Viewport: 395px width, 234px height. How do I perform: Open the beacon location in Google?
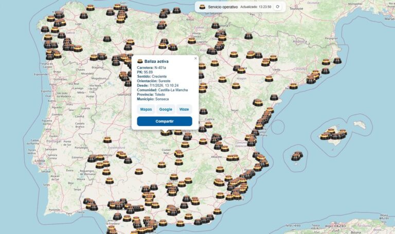pos(165,109)
